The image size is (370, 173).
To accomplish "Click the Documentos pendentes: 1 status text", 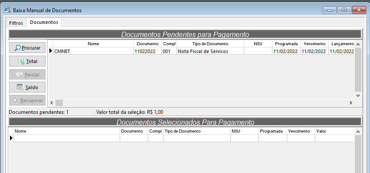I will tap(39, 112).
